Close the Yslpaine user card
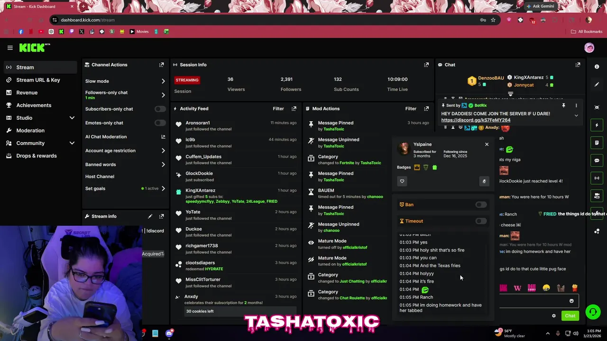Image resolution: width=607 pixels, height=341 pixels. (487, 144)
